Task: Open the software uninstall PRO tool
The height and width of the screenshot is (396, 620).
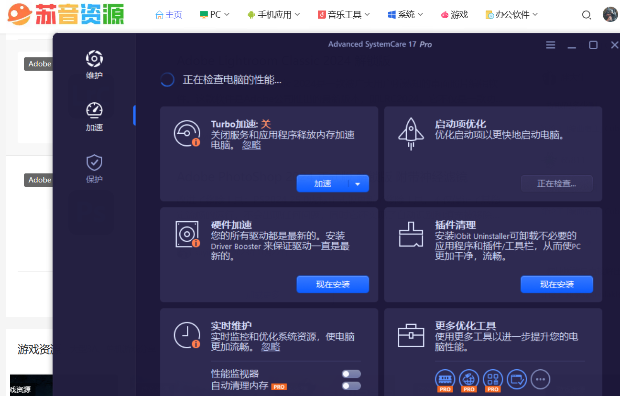Action: pos(493,379)
